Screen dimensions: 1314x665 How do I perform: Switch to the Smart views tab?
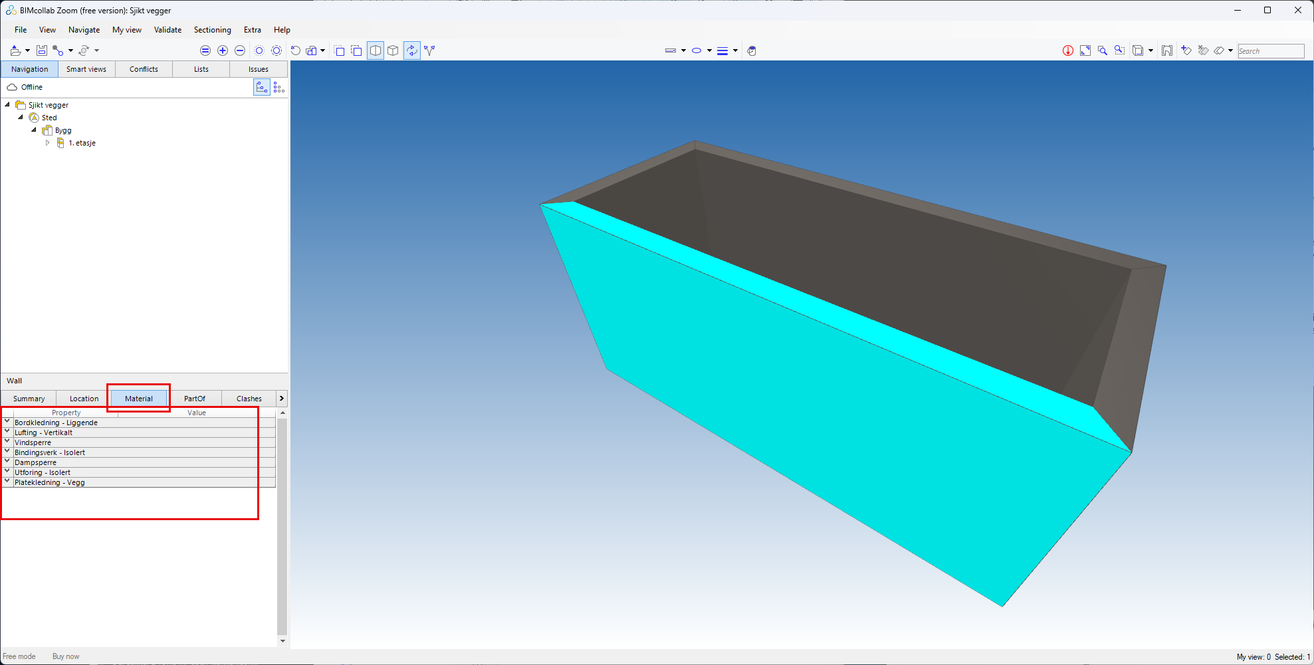(86, 69)
